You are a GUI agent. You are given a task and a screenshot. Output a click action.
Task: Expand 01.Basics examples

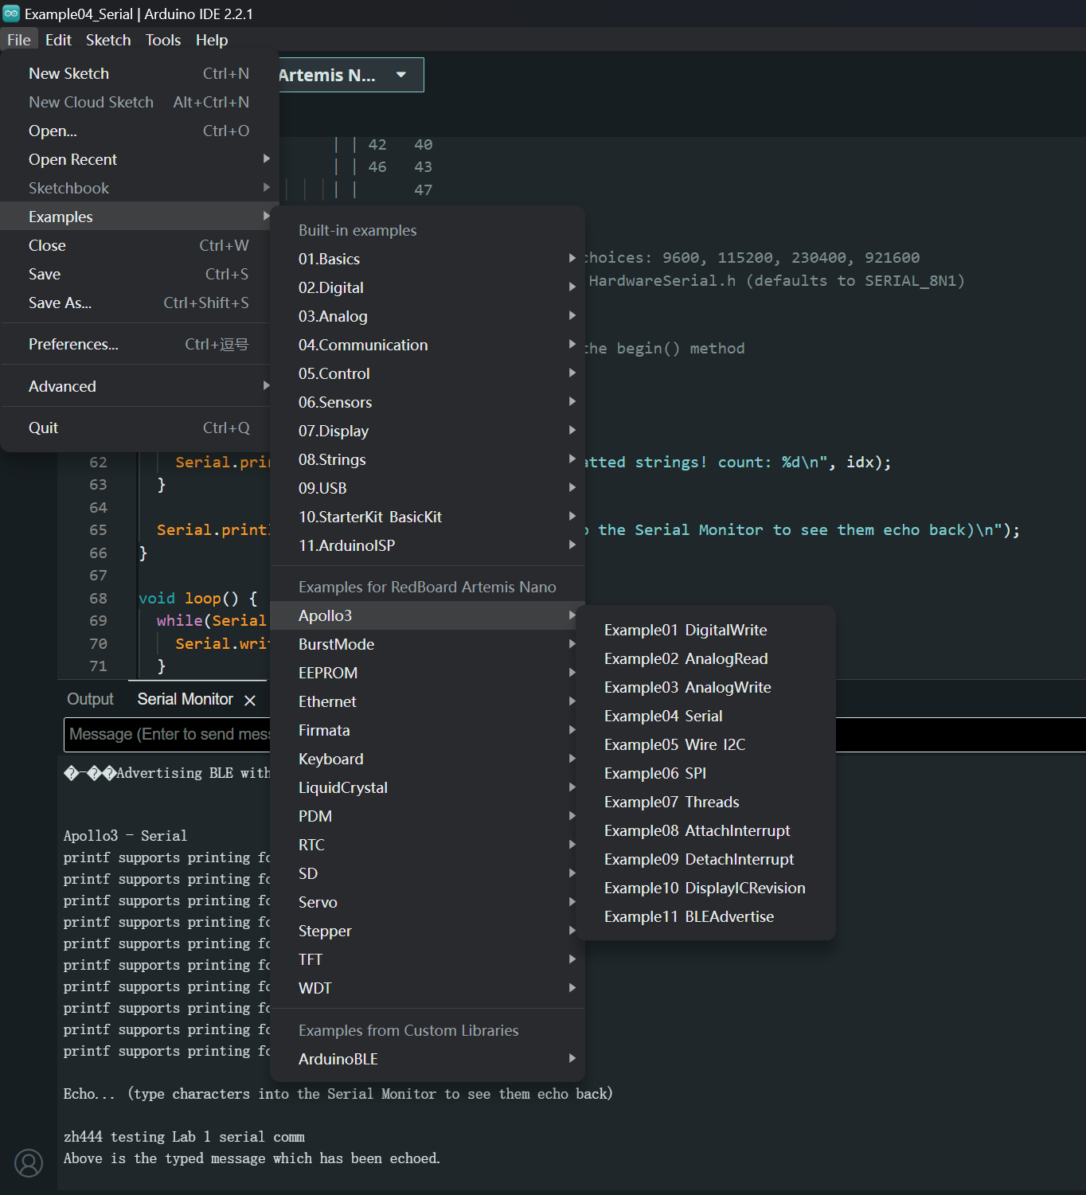(x=428, y=259)
